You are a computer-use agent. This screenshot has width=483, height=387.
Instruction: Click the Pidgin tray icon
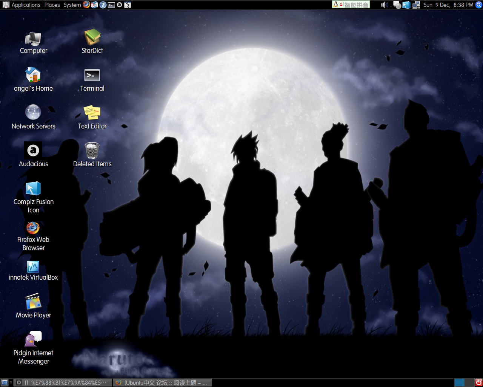397,5
